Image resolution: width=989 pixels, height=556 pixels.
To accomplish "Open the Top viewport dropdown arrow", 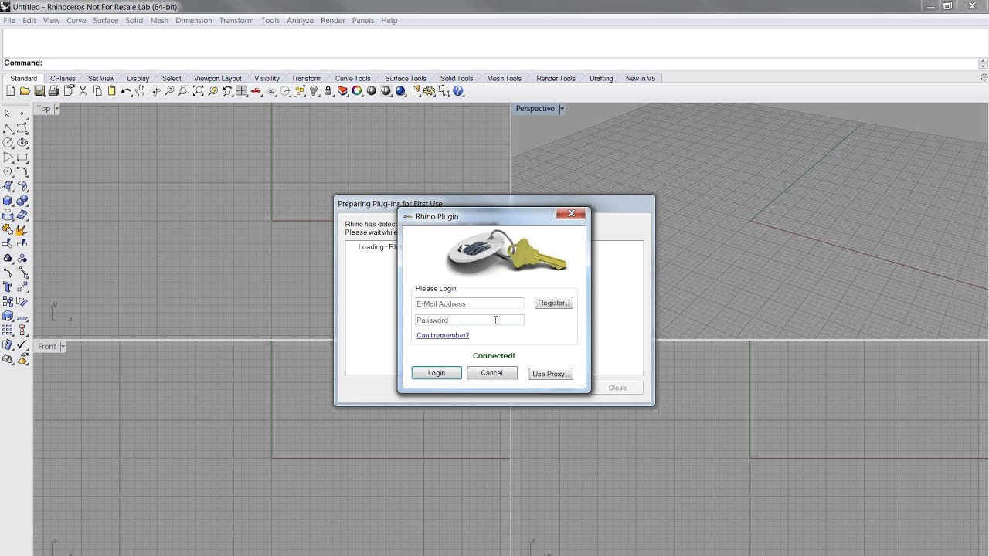I will click(x=56, y=109).
